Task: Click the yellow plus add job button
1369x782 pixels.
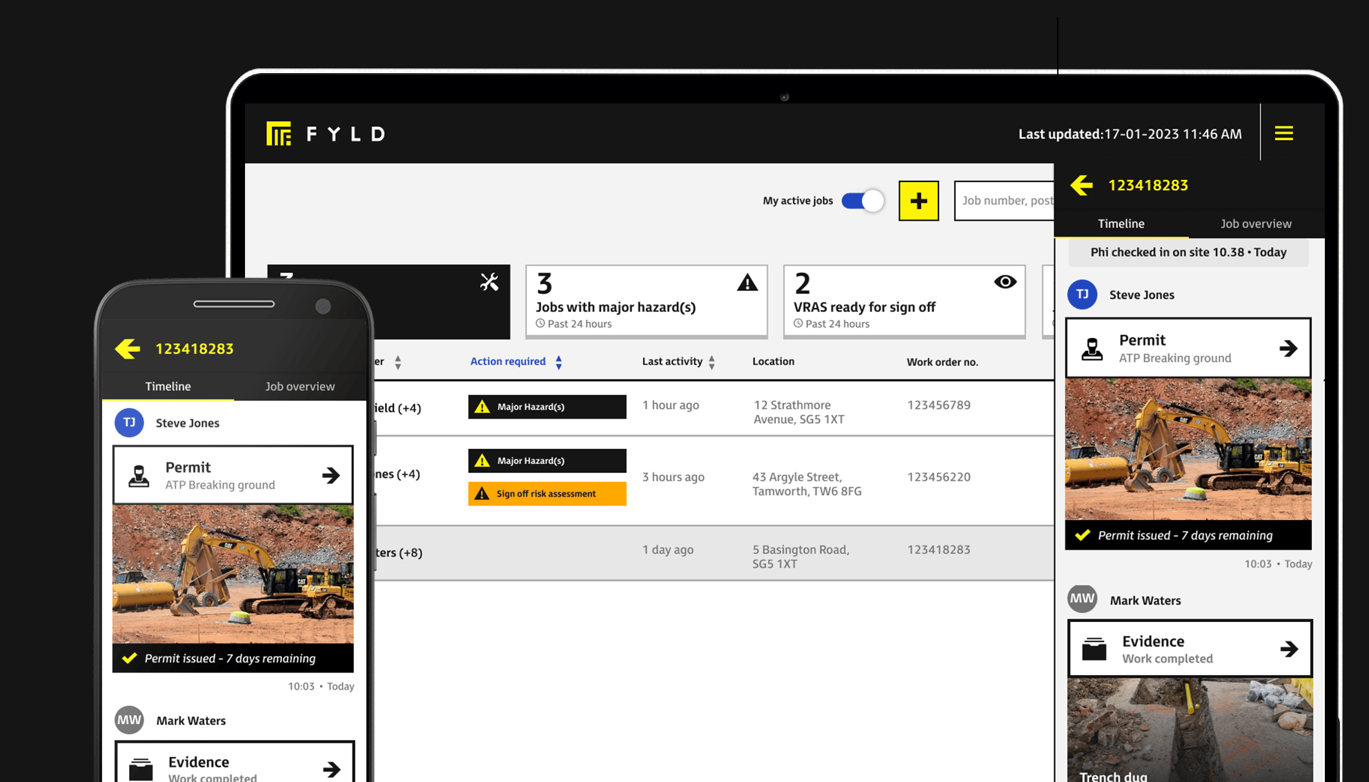Action: (918, 201)
